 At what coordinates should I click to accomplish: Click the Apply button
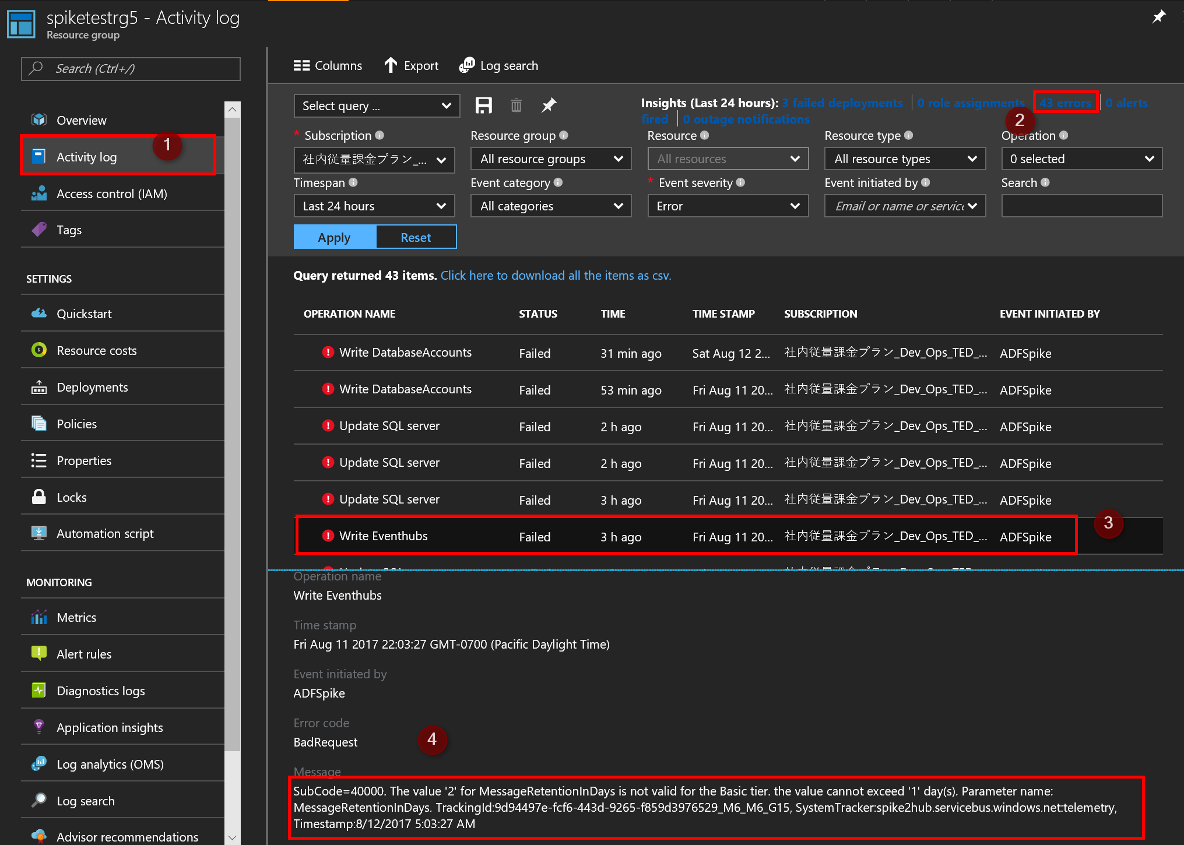coord(335,237)
